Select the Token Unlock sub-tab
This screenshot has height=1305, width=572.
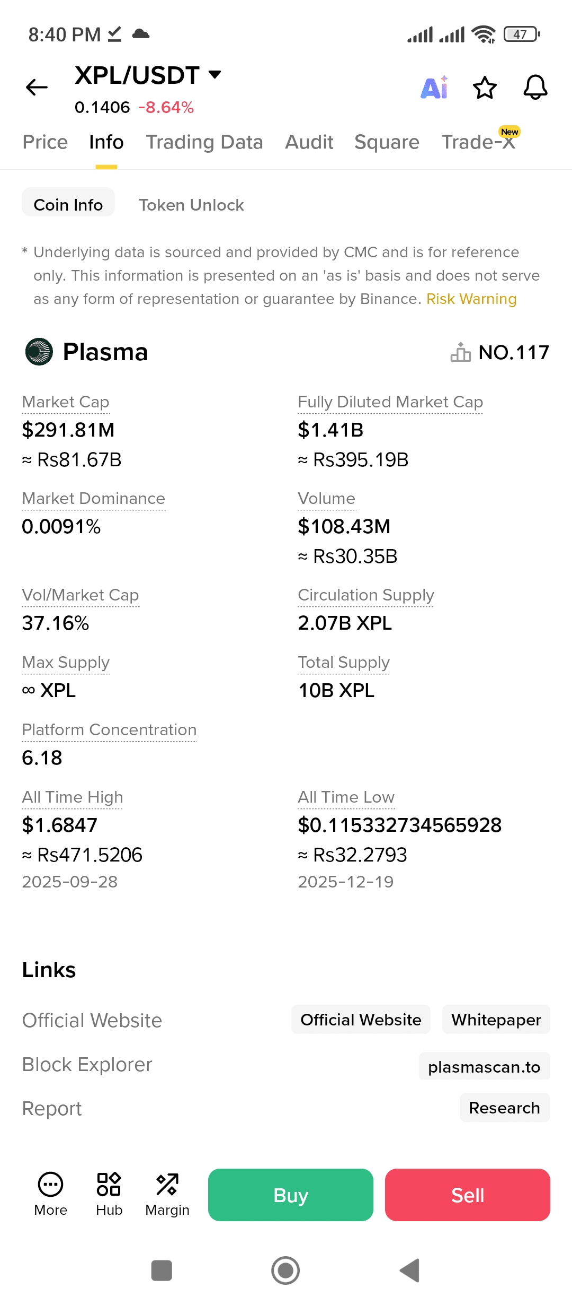(191, 205)
